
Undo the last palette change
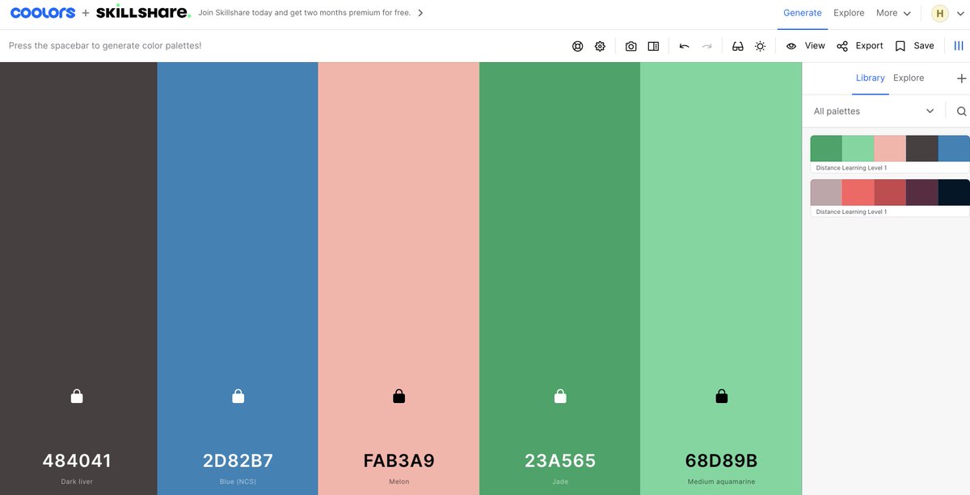684,46
